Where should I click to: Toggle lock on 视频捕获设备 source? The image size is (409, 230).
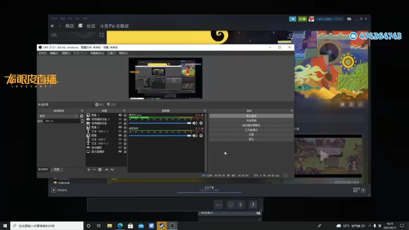pos(125,123)
